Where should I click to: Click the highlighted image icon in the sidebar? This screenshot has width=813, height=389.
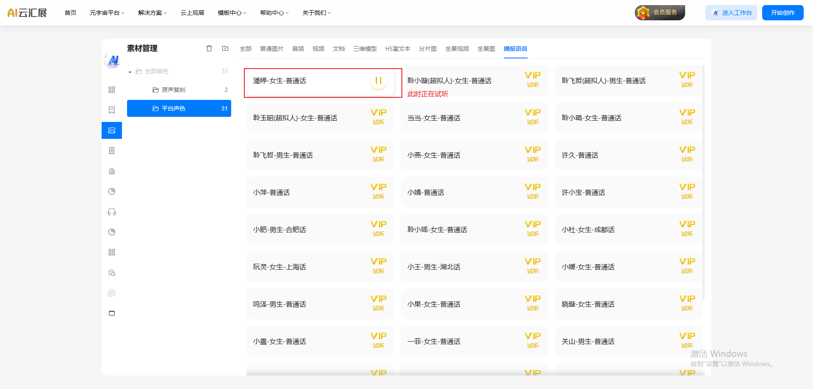[112, 130]
